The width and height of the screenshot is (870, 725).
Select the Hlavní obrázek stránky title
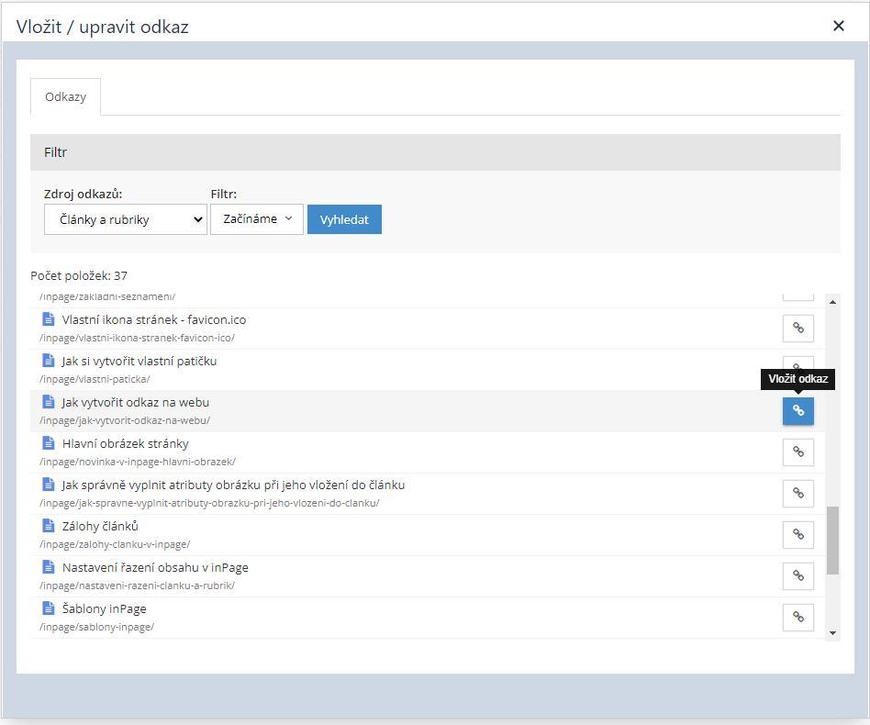pyautogui.click(x=125, y=444)
